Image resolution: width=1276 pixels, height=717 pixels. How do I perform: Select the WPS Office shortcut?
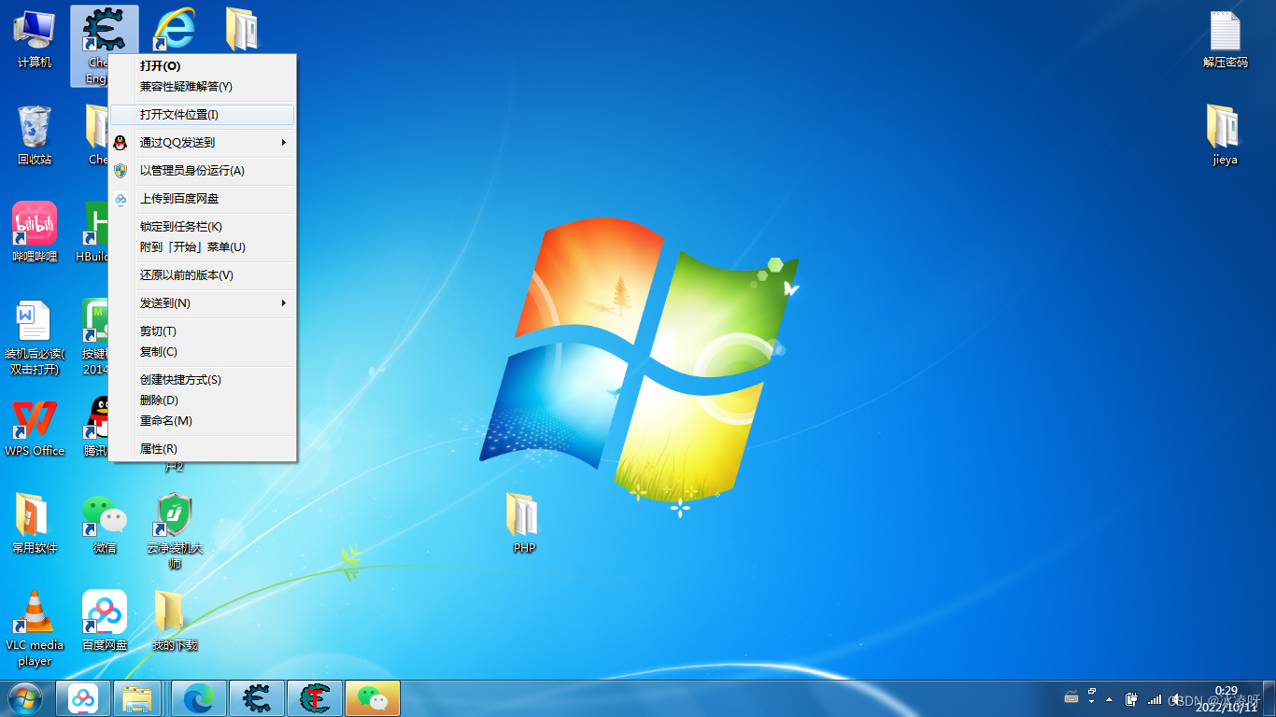point(35,428)
